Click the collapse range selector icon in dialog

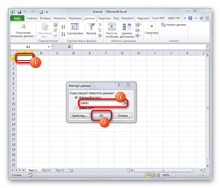[125, 103]
